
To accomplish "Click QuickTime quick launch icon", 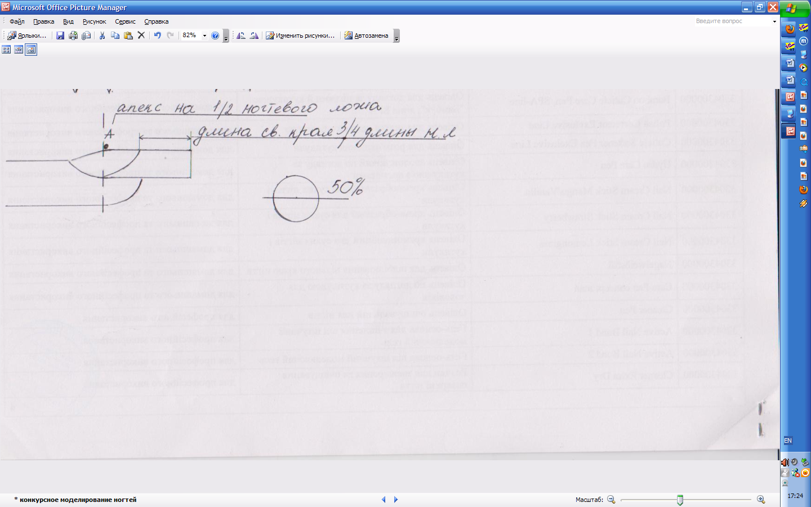I will [804, 82].
